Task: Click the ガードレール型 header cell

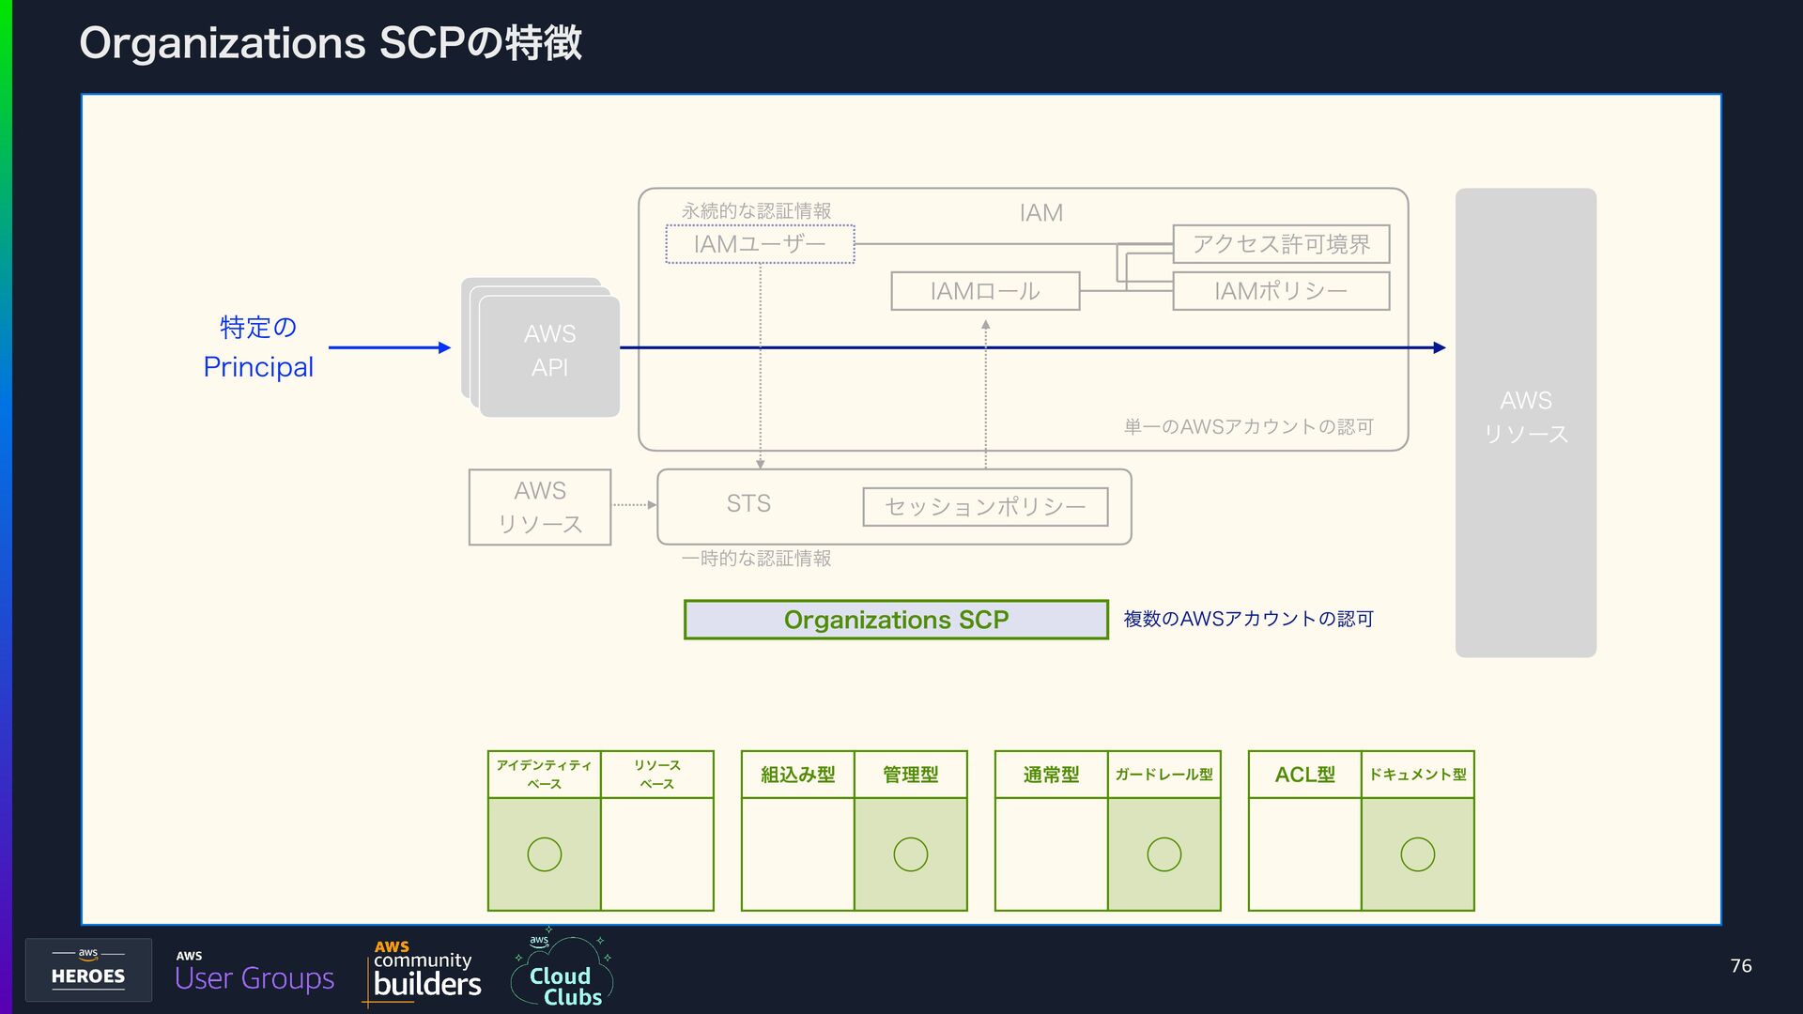Action: pyautogui.click(x=1164, y=775)
